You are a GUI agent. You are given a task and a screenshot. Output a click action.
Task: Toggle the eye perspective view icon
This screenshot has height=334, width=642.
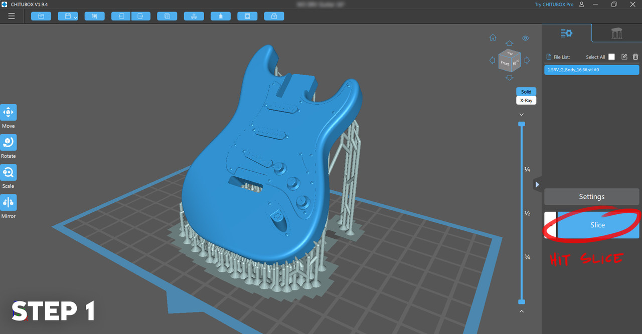click(525, 38)
